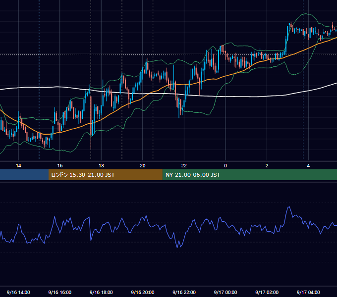Click the 9/17 00:00 date label
337x297 pixels.
(225, 292)
